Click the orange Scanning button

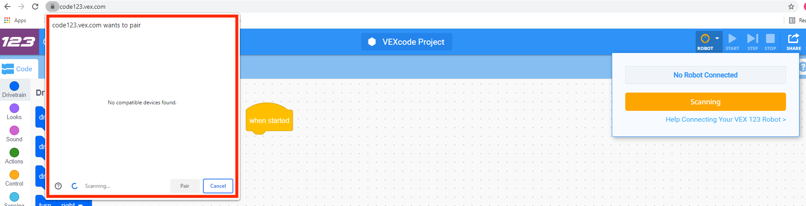tap(705, 102)
